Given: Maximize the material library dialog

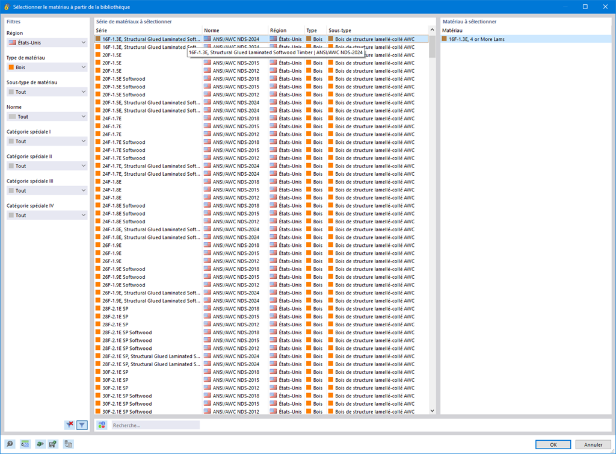Looking at the screenshot, I should [x=585, y=7].
